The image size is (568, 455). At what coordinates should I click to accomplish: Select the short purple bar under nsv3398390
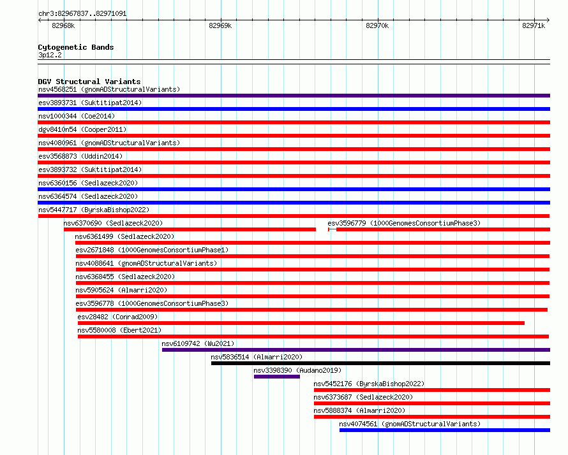(x=277, y=377)
